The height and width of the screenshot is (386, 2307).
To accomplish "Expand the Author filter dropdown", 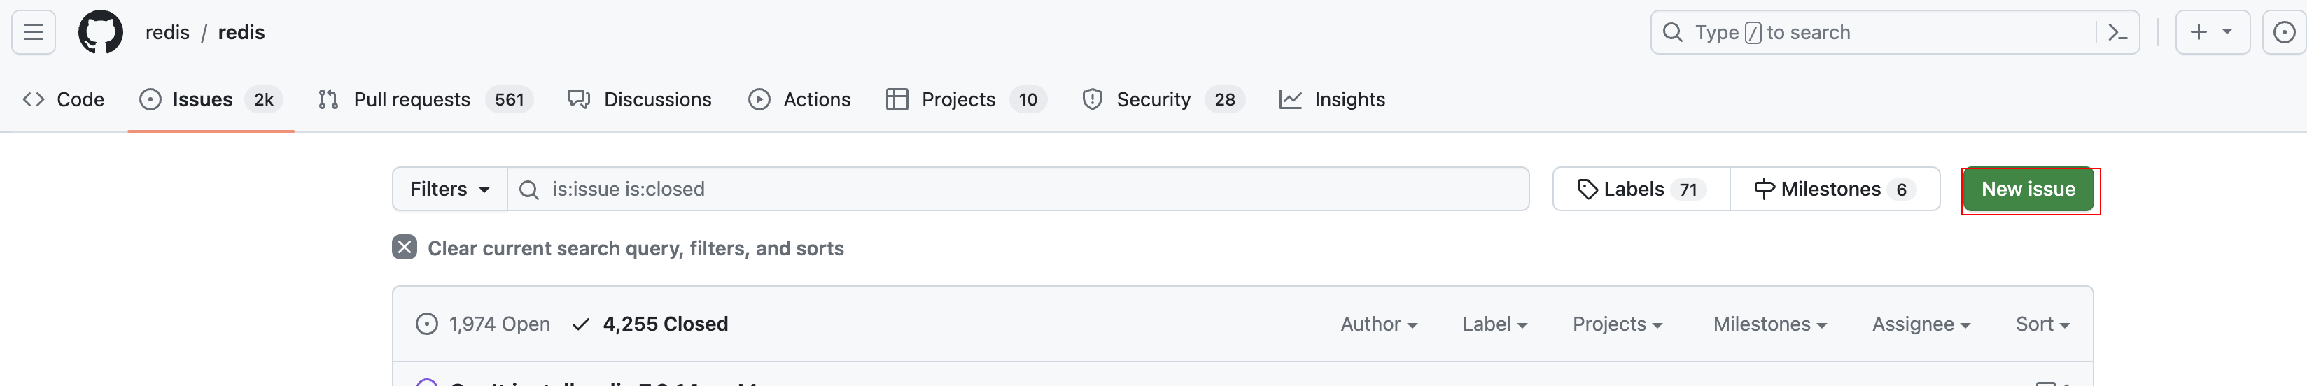I will coord(1377,324).
